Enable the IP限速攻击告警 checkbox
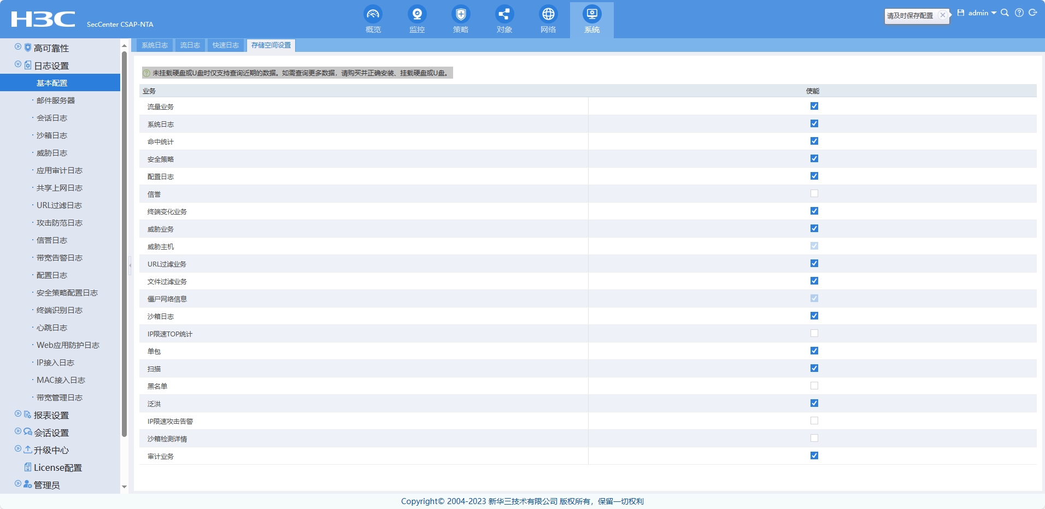1045x509 pixels. click(x=814, y=421)
